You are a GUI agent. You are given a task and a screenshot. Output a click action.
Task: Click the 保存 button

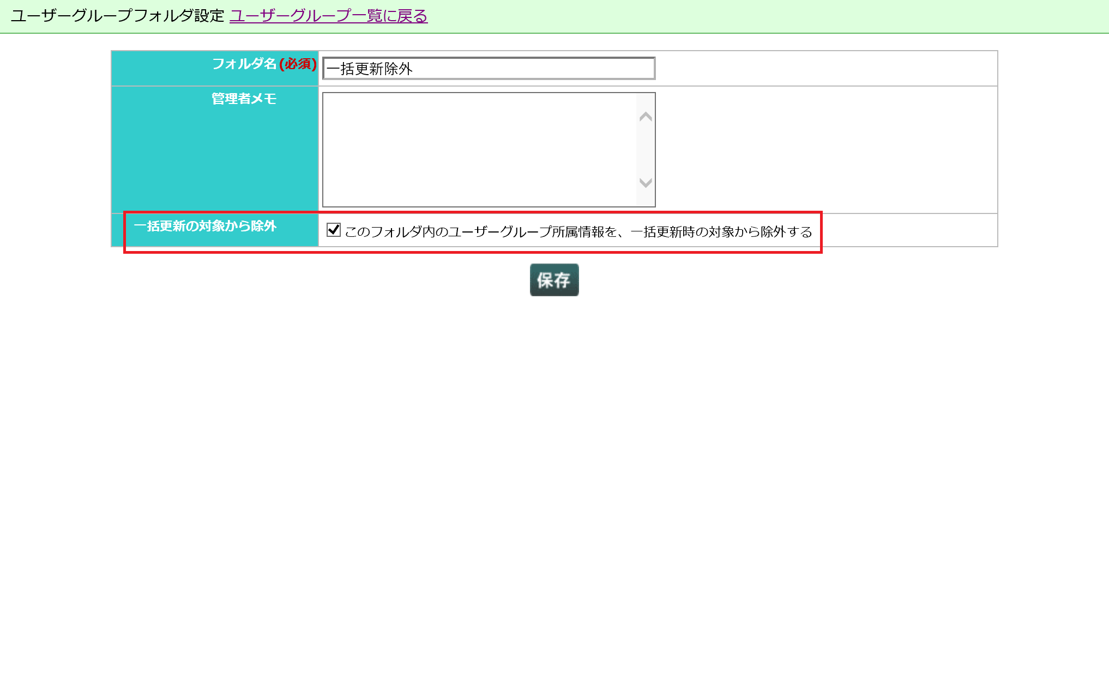pyautogui.click(x=554, y=280)
